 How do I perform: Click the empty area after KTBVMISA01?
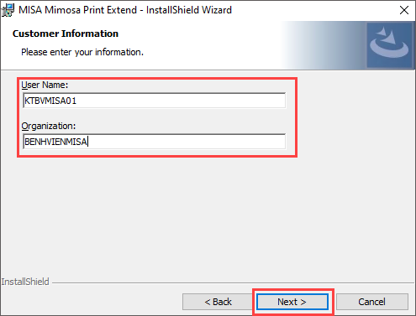click(181, 101)
